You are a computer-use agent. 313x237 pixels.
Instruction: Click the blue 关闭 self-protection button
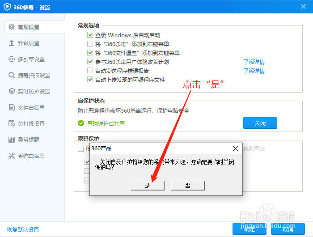[260, 123]
